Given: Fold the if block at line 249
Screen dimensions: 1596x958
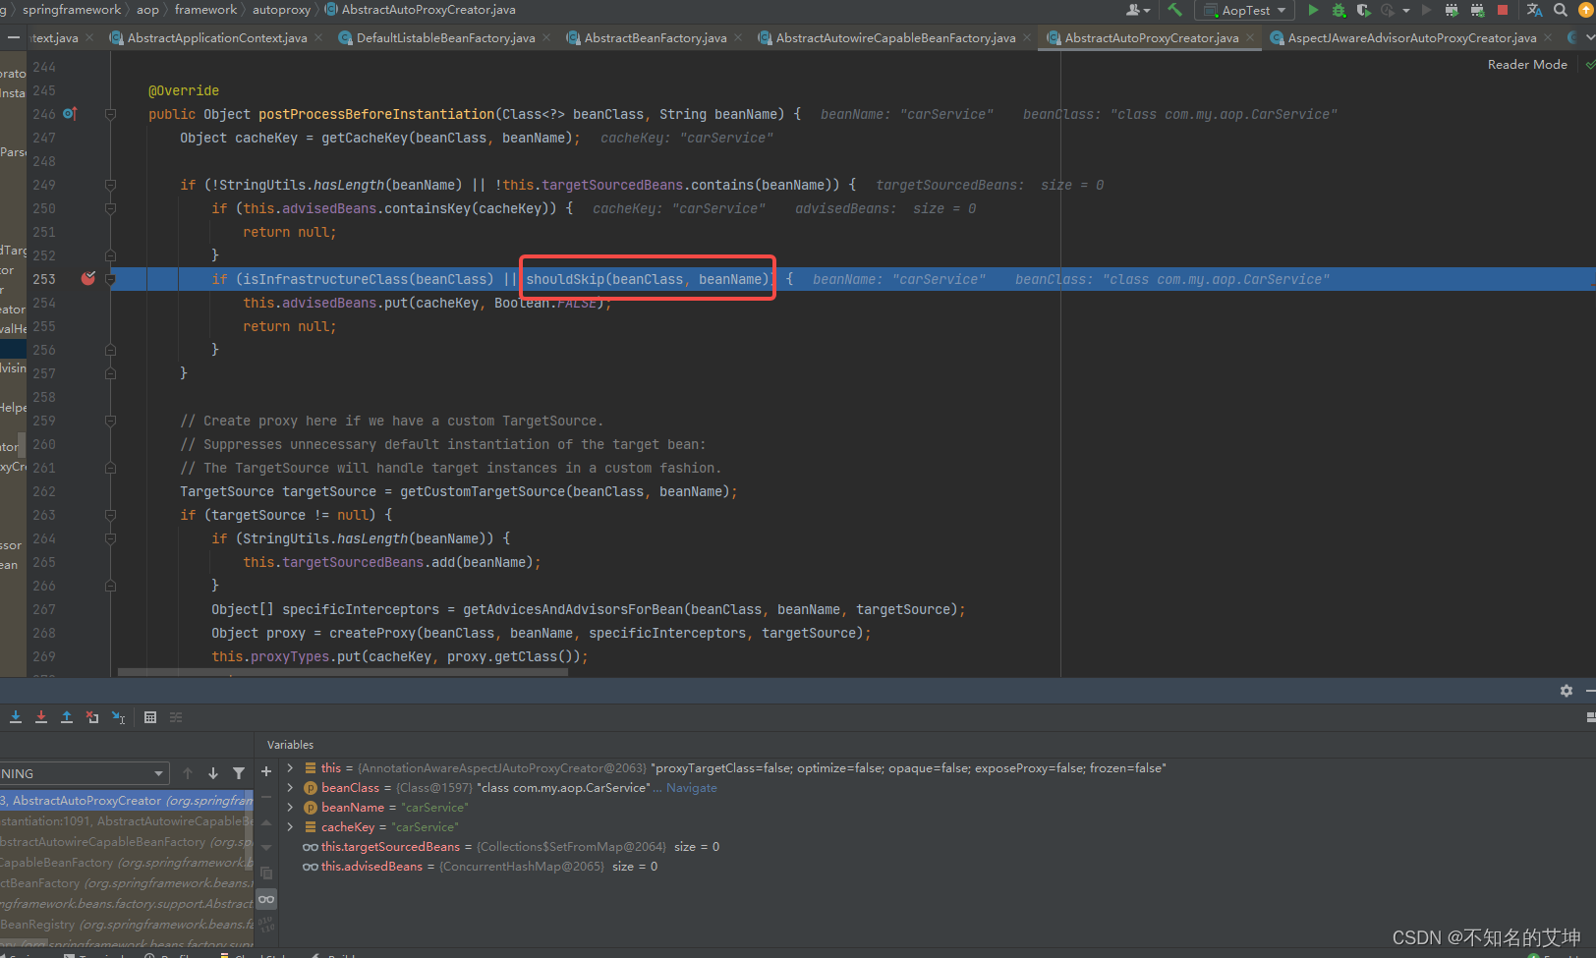Looking at the screenshot, I should [x=110, y=186].
